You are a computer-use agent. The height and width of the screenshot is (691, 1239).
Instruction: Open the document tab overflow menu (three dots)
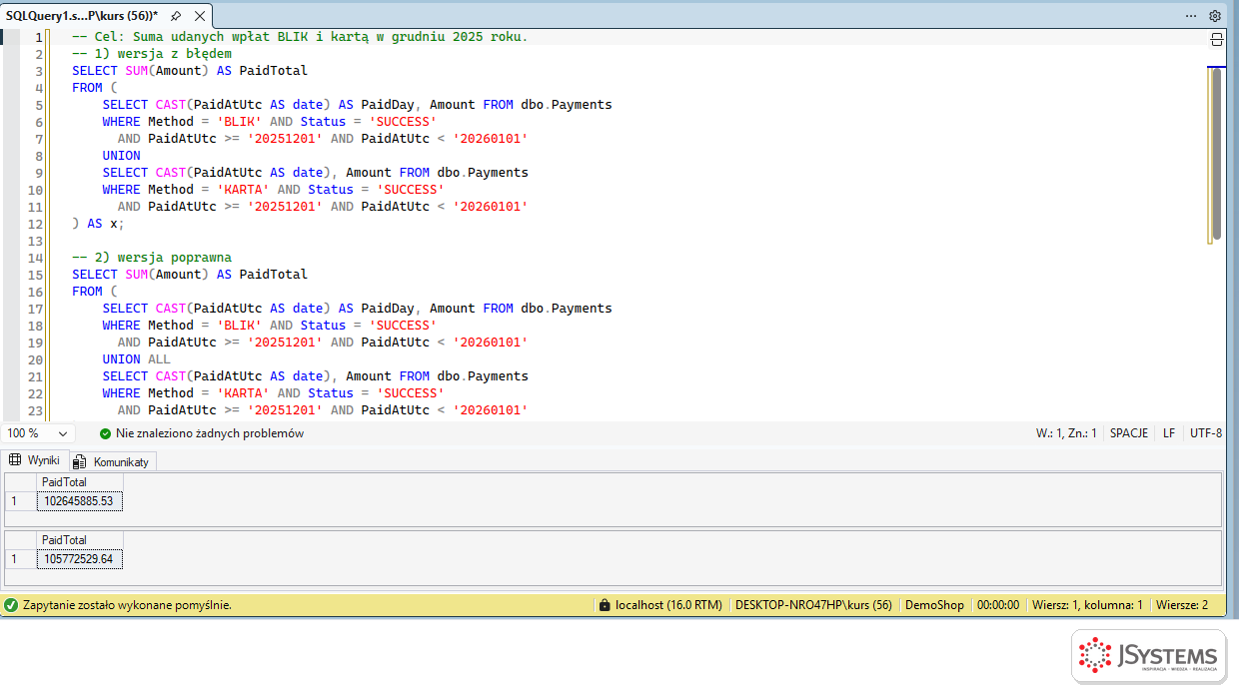[x=1191, y=16]
